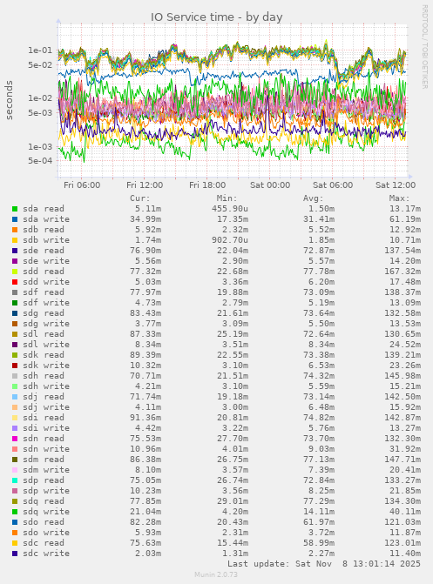Click the sdi read current value 91.36m

point(145,418)
